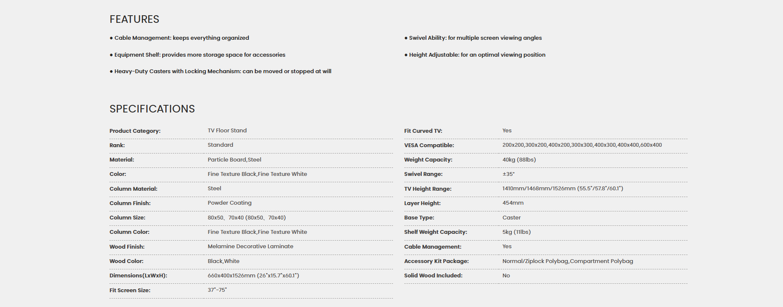Click the Weight Capacity 40kg value
The height and width of the screenshot is (307, 783).
coord(519,160)
